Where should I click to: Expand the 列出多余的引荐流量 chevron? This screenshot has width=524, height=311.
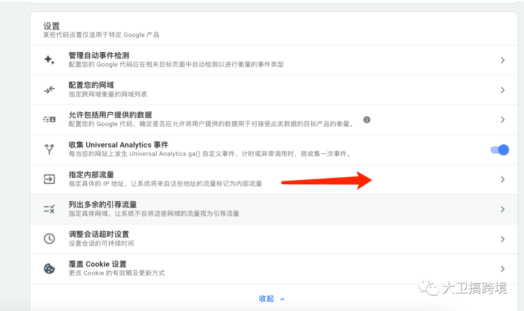coord(503,209)
